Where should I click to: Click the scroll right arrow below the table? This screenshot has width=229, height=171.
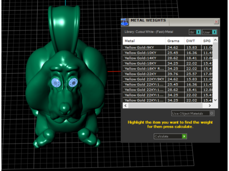[x=210, y=105]
